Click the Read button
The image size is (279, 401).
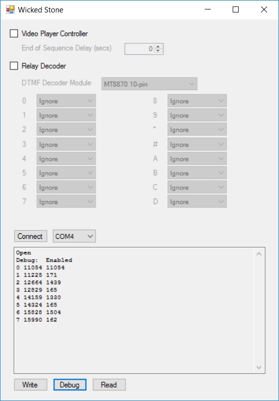coord(109,385)
